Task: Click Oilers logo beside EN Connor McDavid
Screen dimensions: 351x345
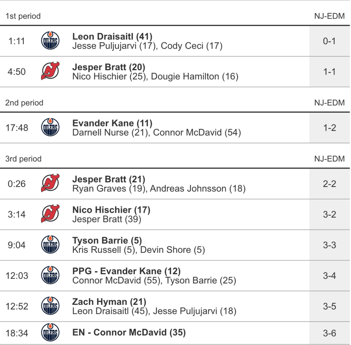Action: pyautogui.click(x=50, y=333)
